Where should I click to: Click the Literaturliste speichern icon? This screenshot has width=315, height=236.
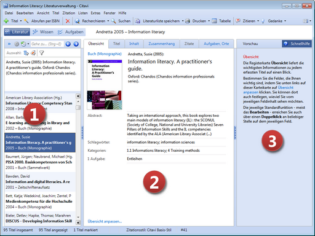[138, 21]
